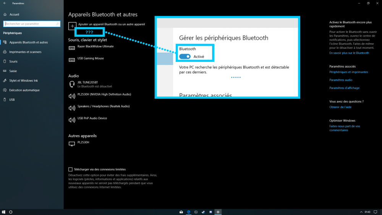382x215 pixels.
Task: Click Ajouter un appareil Bluetooth ou un autre appareil
Action: pos(112,24)
